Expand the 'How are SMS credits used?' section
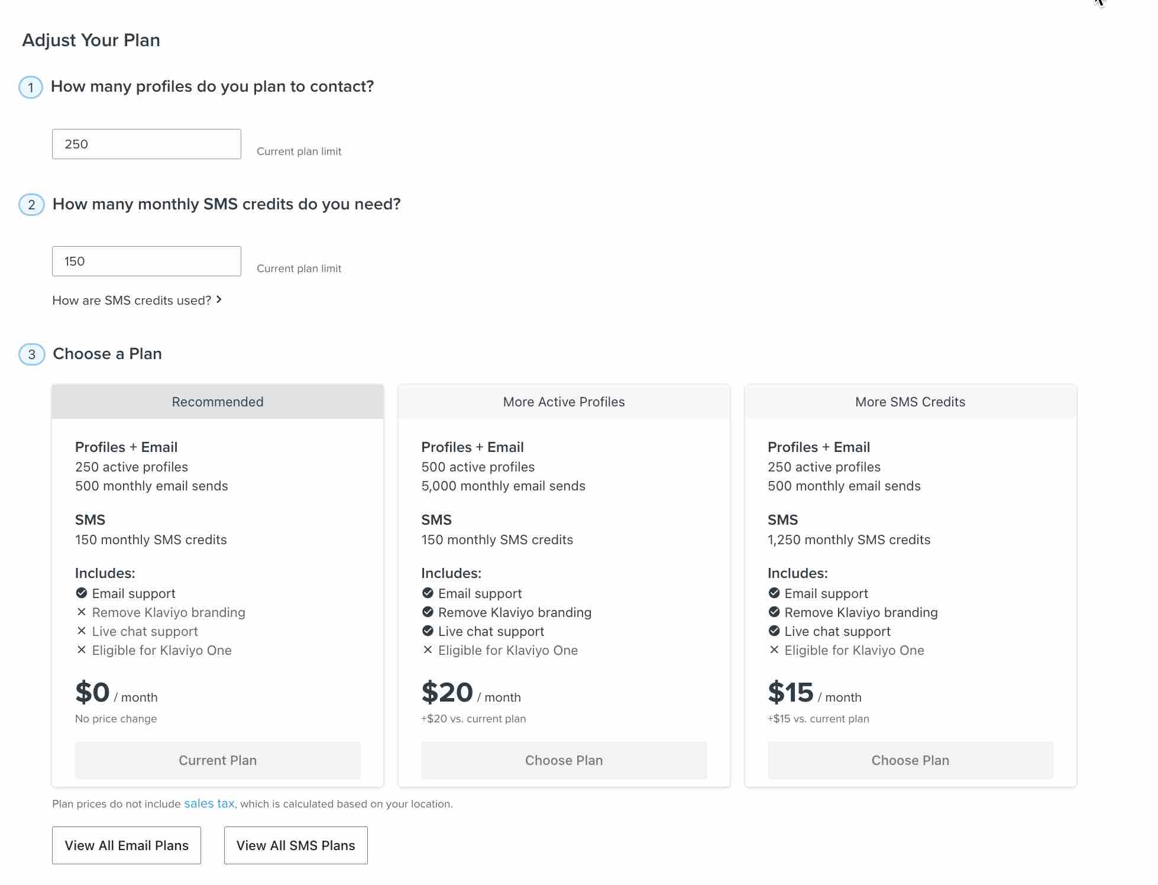 (x=131, y=301)
